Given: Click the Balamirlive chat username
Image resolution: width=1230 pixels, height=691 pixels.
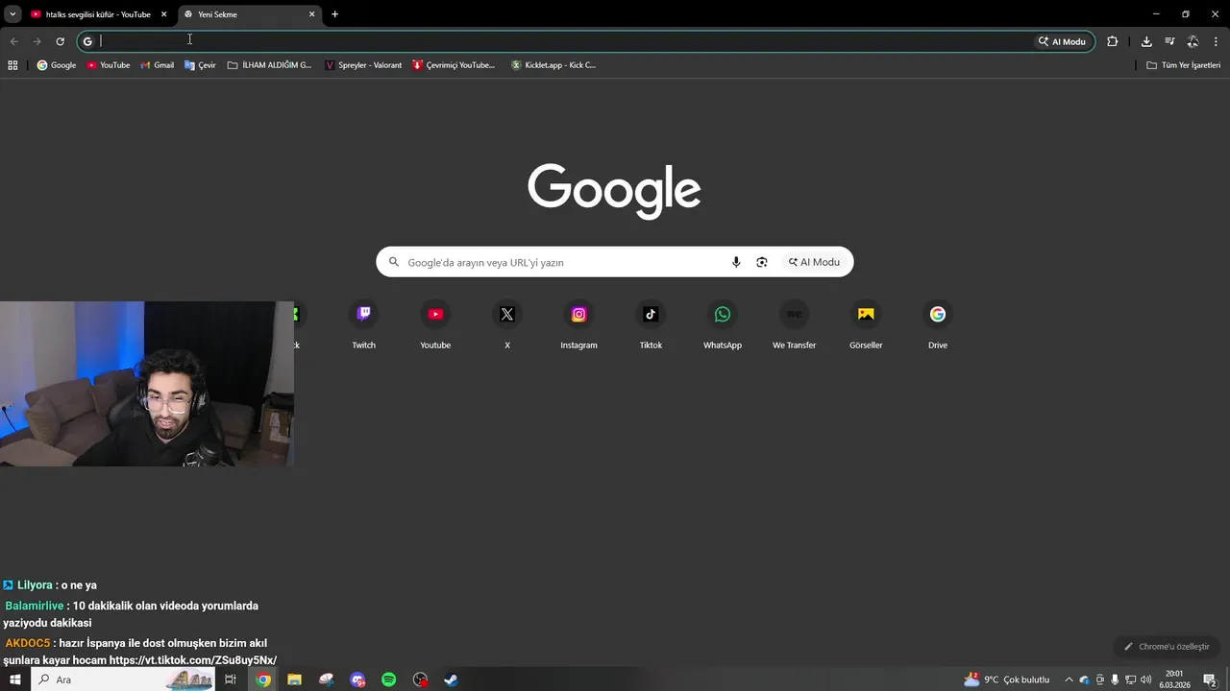Looking at the screenshot, I should pyautogui.click(x=35, y=606).
